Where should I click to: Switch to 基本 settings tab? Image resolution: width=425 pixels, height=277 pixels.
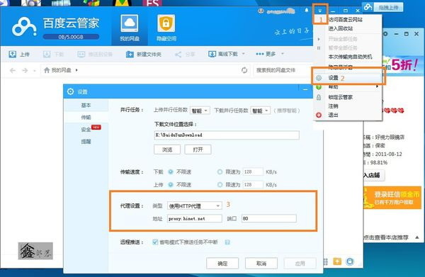pyautogui.click(x=86, y=105)
